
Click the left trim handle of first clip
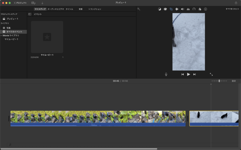(9, 118)
